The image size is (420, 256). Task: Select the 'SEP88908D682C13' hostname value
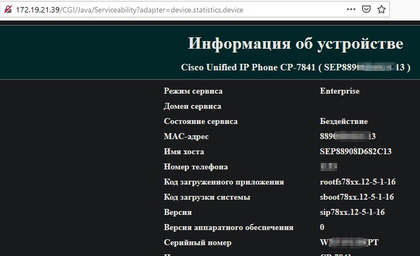pos(356,152)
